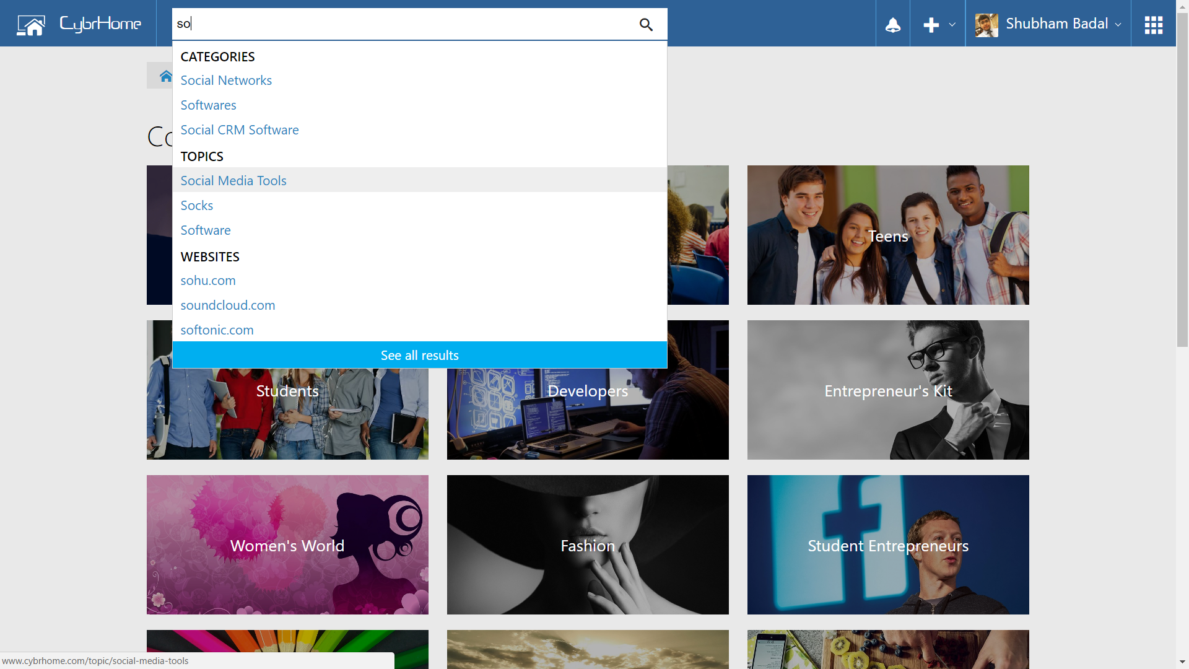Open the Entrepreneur's Kit collection tile

(887, 390)
